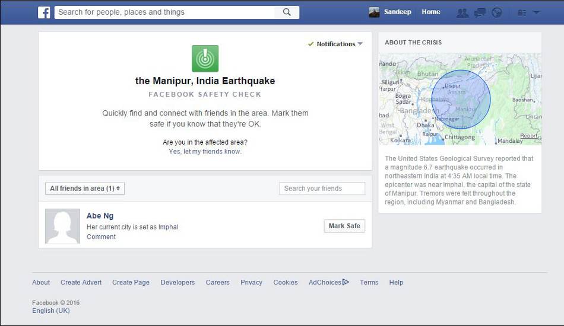
Task: Click 'ABOUT THE CRISIS' heading
Action: 413,42
